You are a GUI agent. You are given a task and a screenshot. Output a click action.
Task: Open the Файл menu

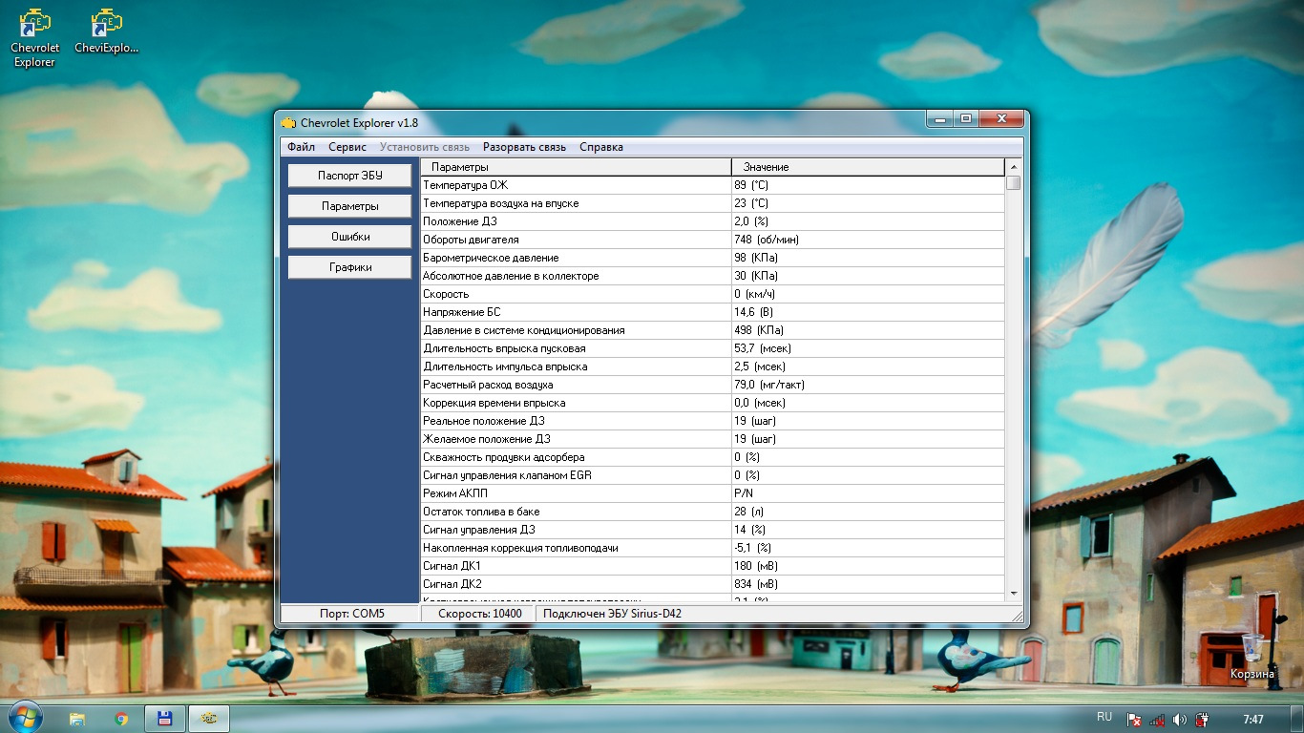click(301, 147)
